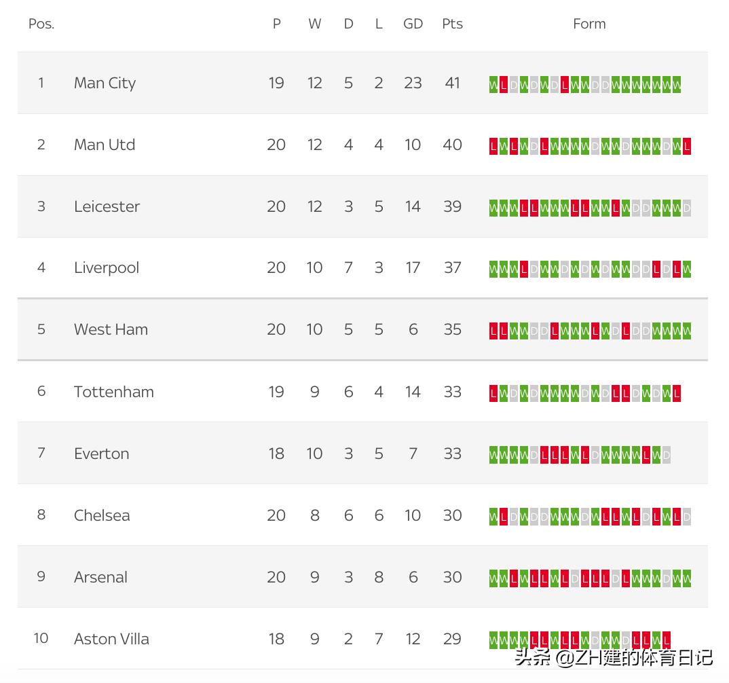Select the Arsenal team name
The height and width of the screenshot is (683, 729).
pos(100,577)
